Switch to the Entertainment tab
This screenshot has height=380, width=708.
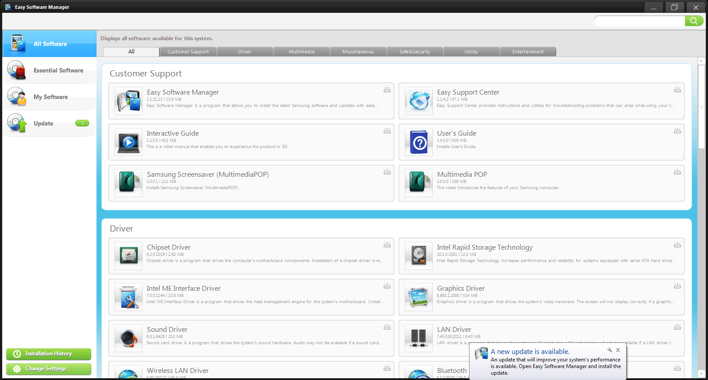point(528,52)
